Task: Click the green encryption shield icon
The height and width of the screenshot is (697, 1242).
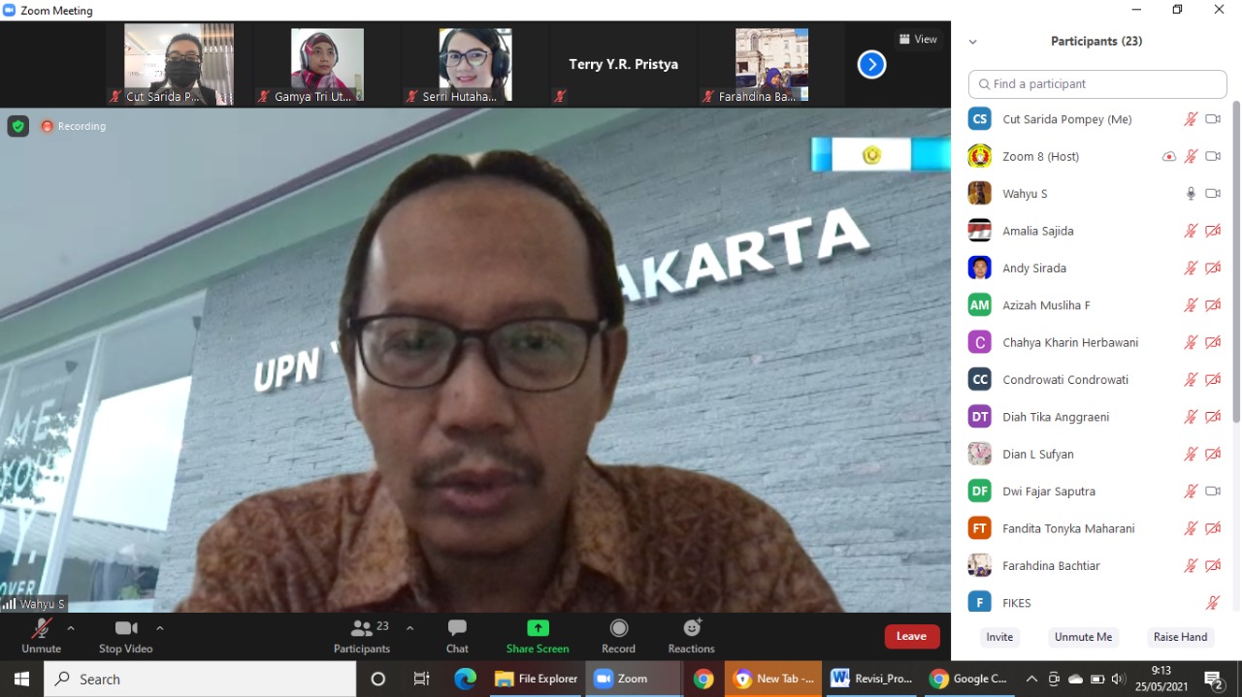Action: 18,126
